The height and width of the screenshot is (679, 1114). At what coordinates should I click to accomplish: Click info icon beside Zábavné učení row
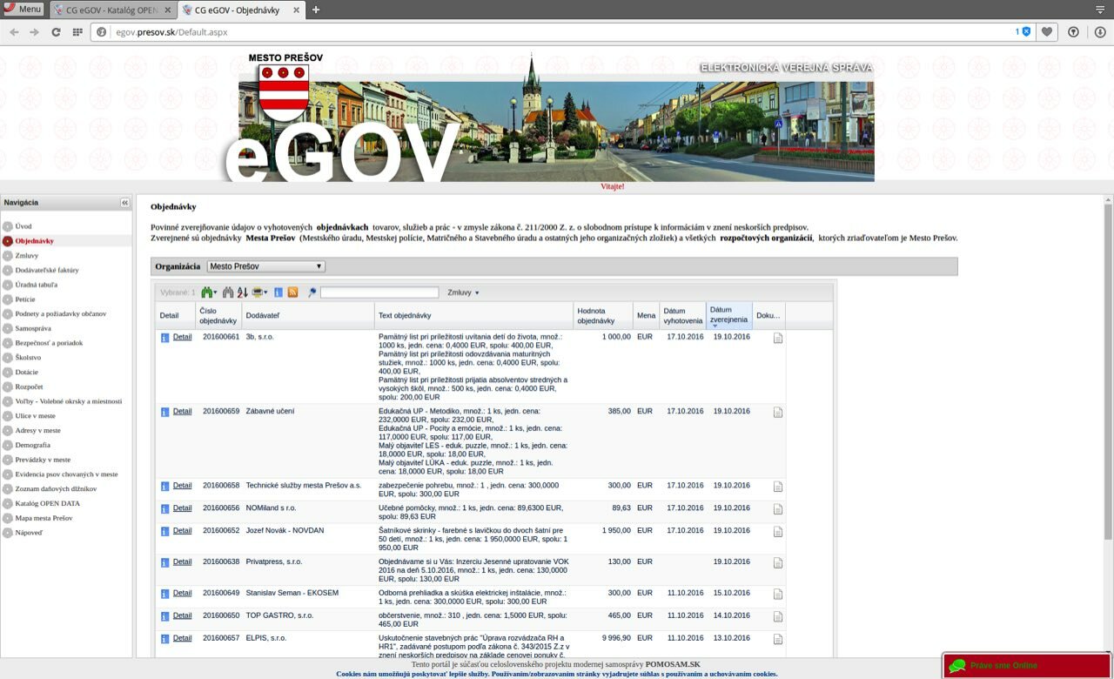tap(164, 412)
